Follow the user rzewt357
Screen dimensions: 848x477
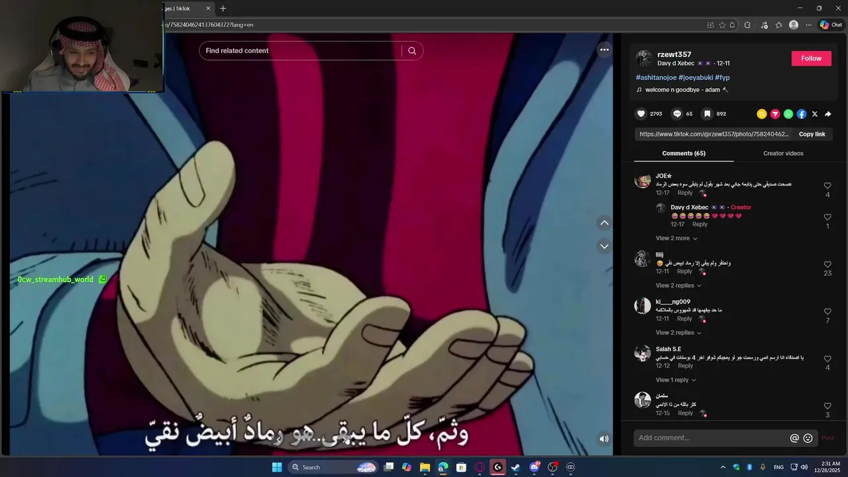(x=811, y=58)
